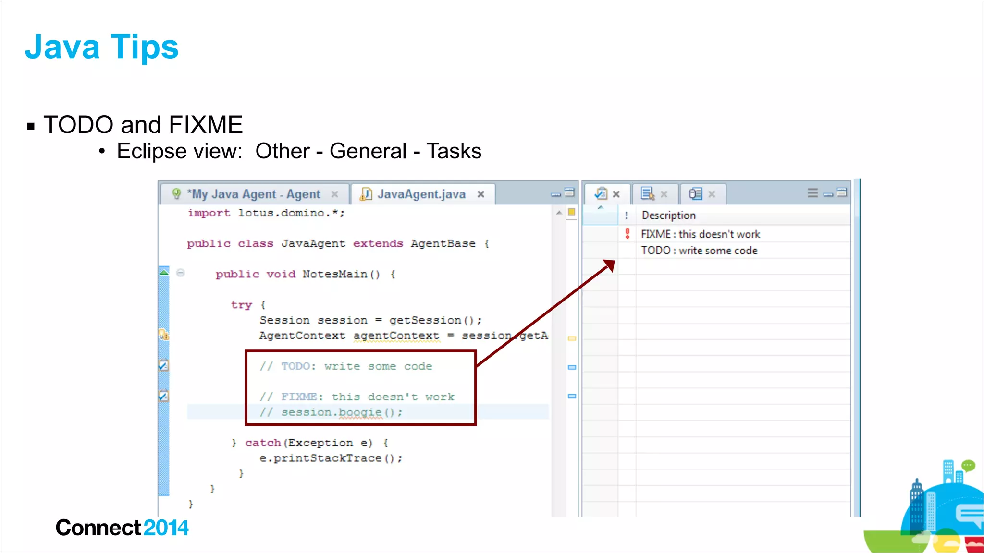Close the third view tab
The image size is (984, 553).
pos(712,194)
